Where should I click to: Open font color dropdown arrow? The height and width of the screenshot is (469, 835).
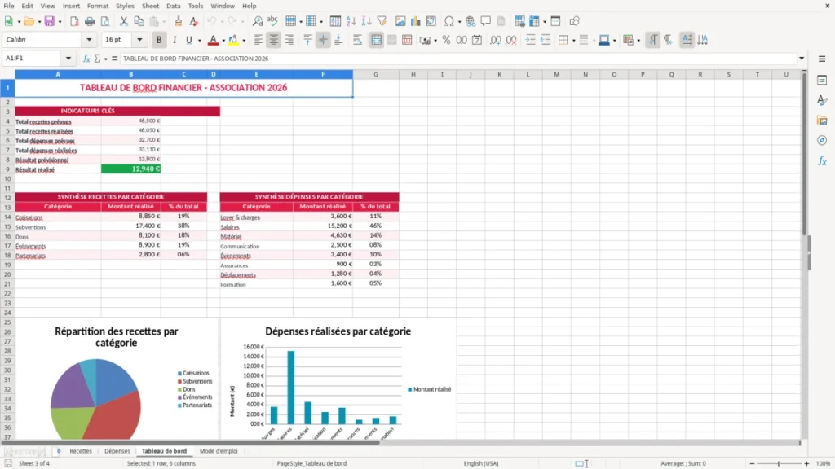pos(223,41)
